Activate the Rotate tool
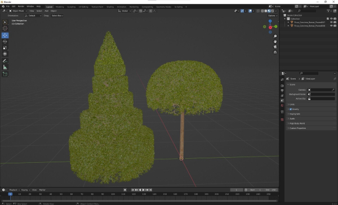 pyautogui.click(x=5, y=41)
